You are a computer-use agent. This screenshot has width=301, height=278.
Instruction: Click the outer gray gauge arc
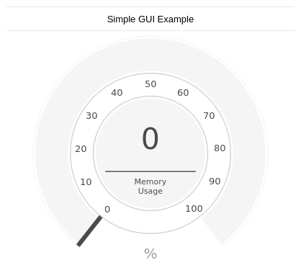pyautogui.click(x=150, y=55)
